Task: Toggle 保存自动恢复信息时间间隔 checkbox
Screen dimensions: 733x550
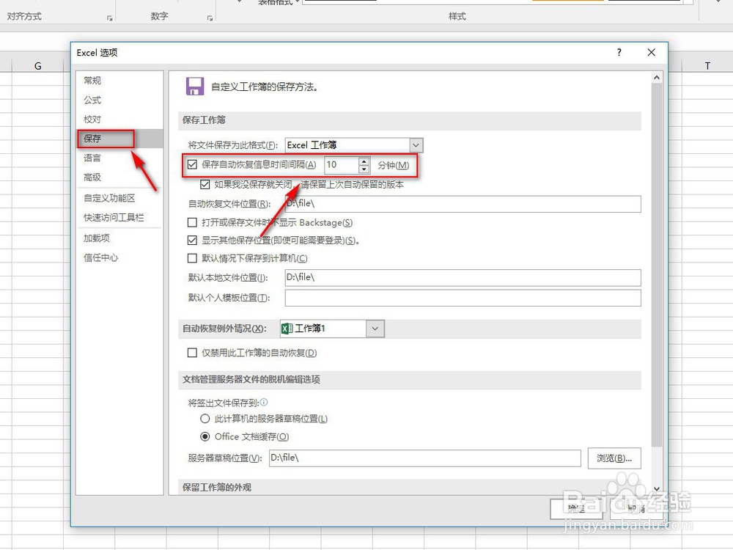Action: [192, 164]
